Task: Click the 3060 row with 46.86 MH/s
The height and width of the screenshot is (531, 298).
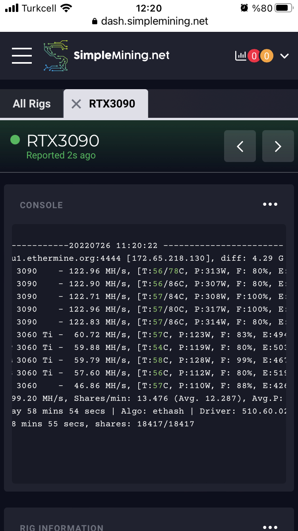Action: tap(149, 386)
